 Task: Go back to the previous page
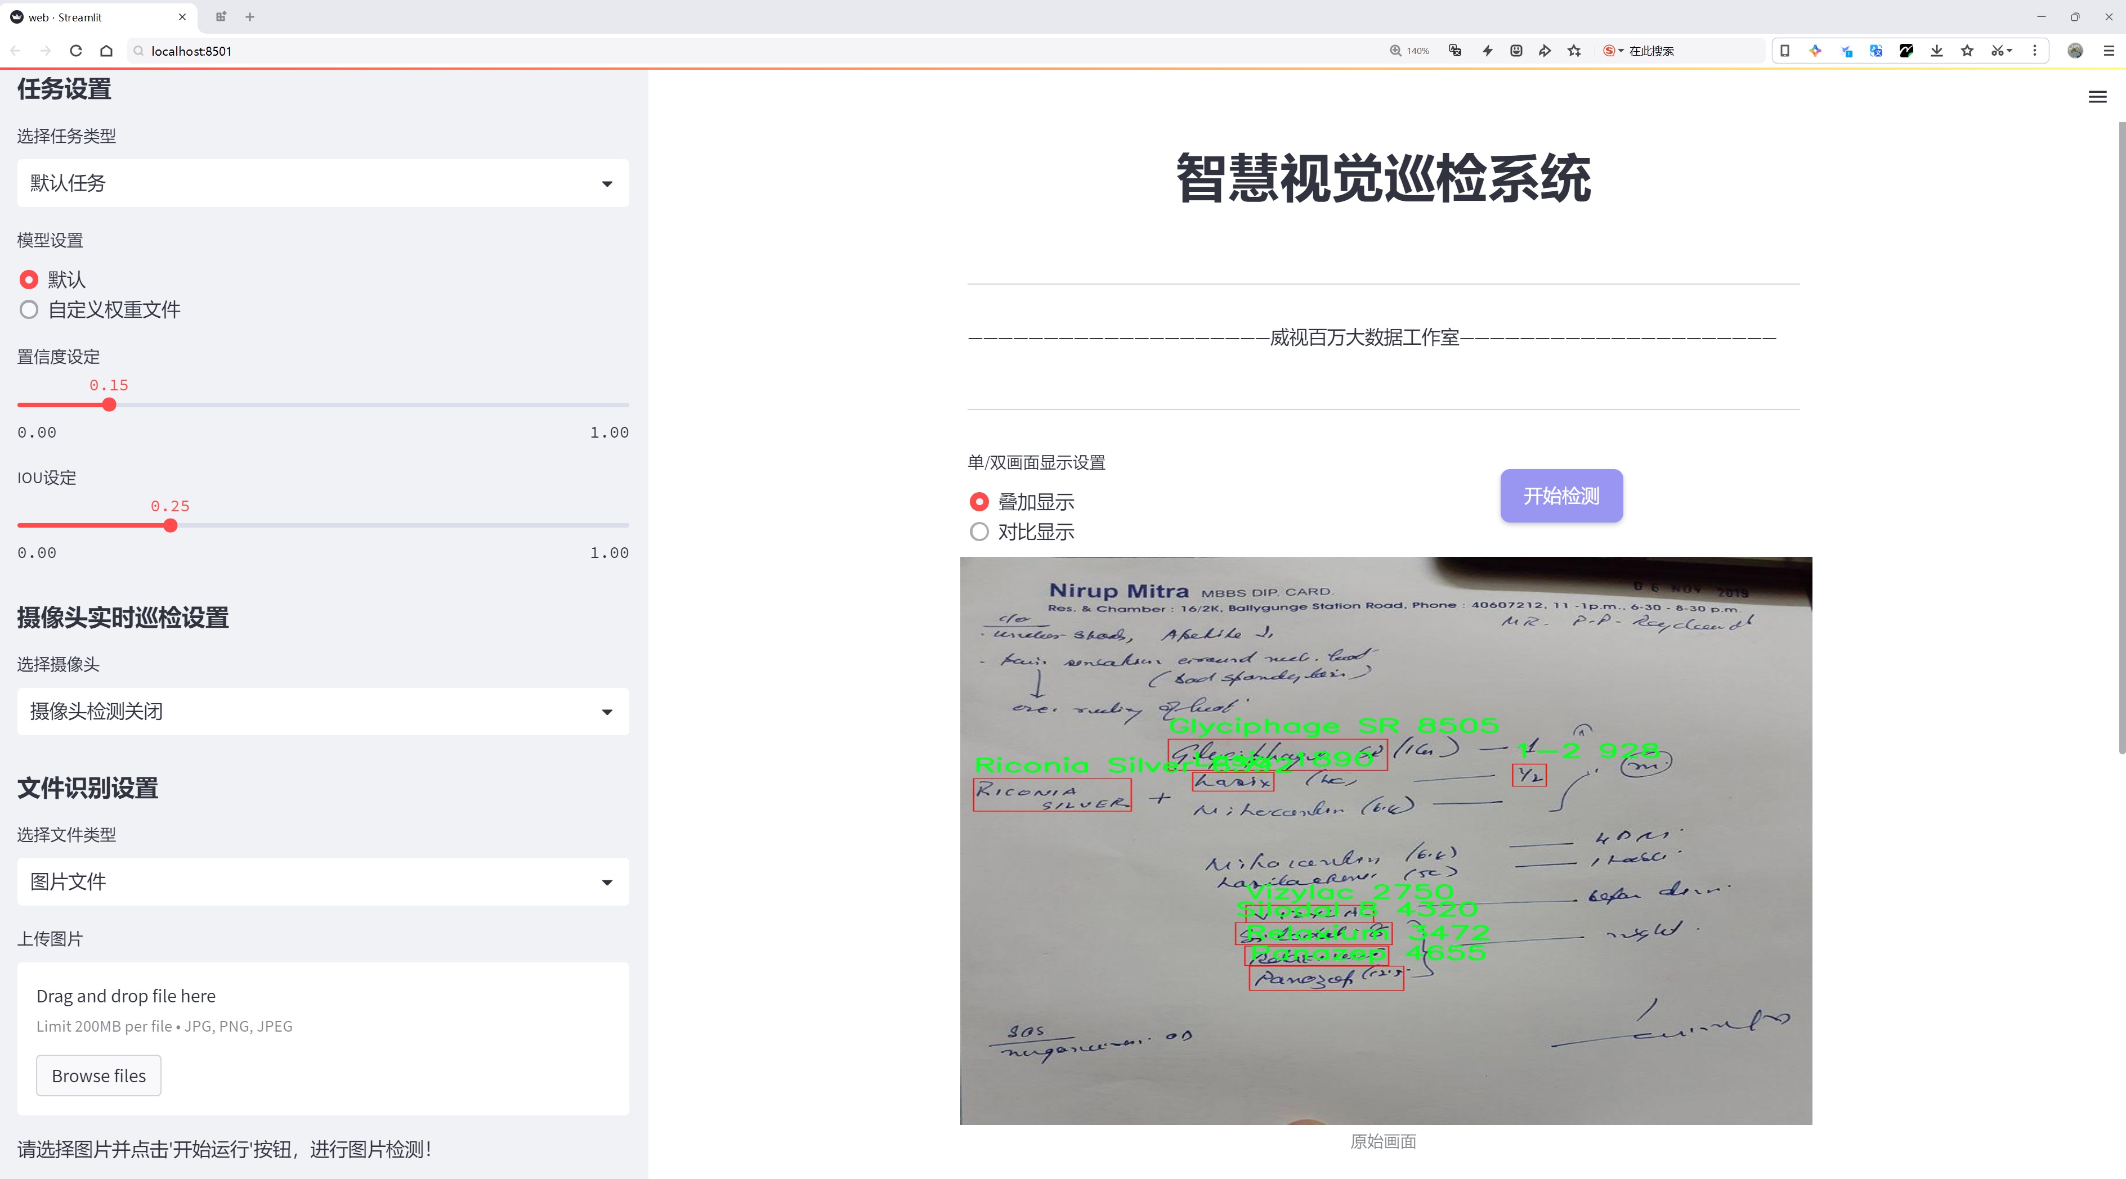(16, 51)
